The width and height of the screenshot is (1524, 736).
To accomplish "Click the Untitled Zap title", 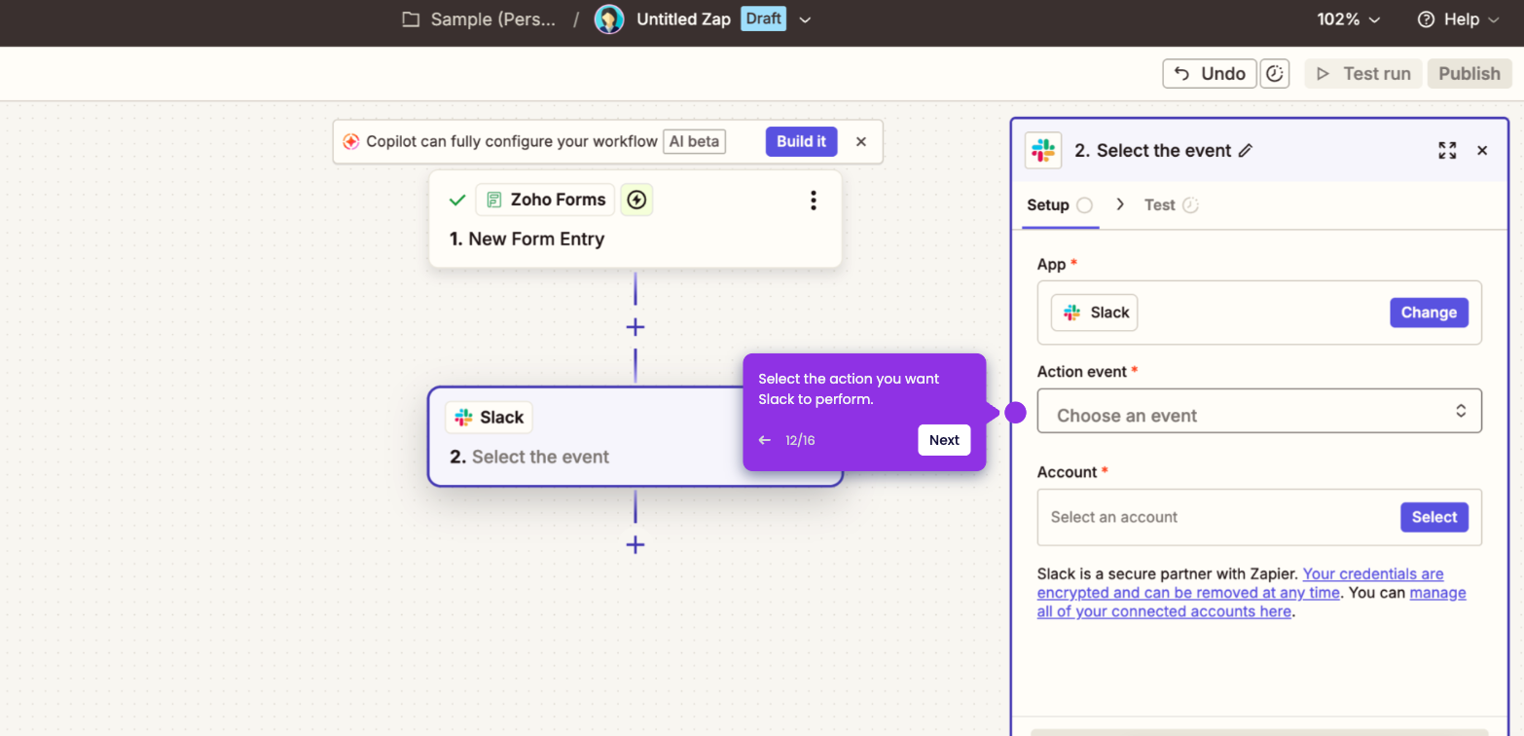I will pyautogui.click(x=683, y=19).
